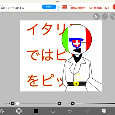
Task: Open the stabilizer toggle tool button
Action: pos(96,16)
